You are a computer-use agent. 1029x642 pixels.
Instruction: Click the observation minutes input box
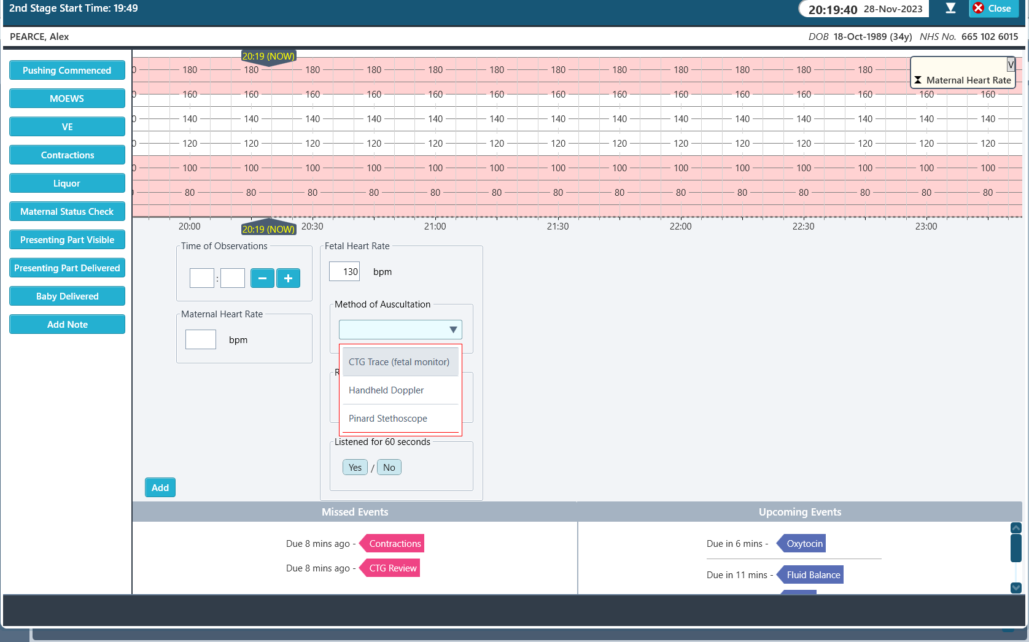click(x=233, y=278)
